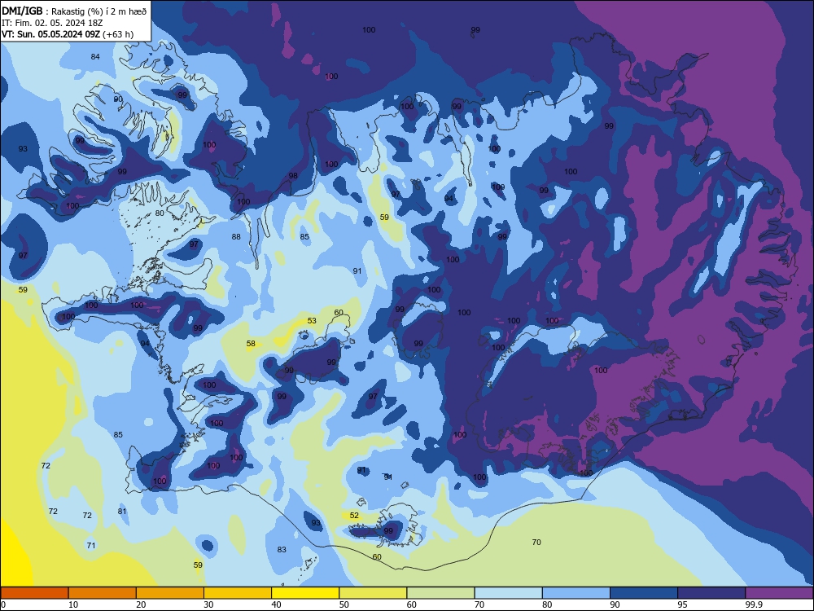Click the '88' humidity value on the map
The height and width of the screenshot is (611, 814).
(236, 237)
